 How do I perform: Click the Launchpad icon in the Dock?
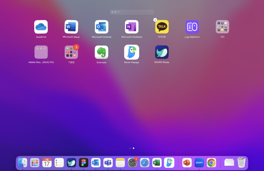(x=35, y=163)
